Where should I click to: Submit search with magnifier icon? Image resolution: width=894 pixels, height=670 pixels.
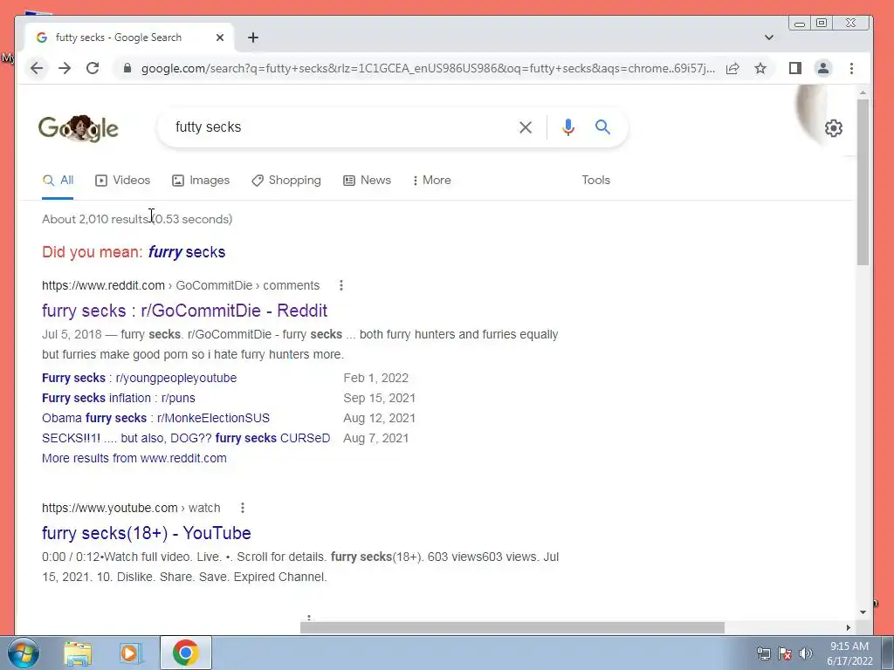pos(602,127)
